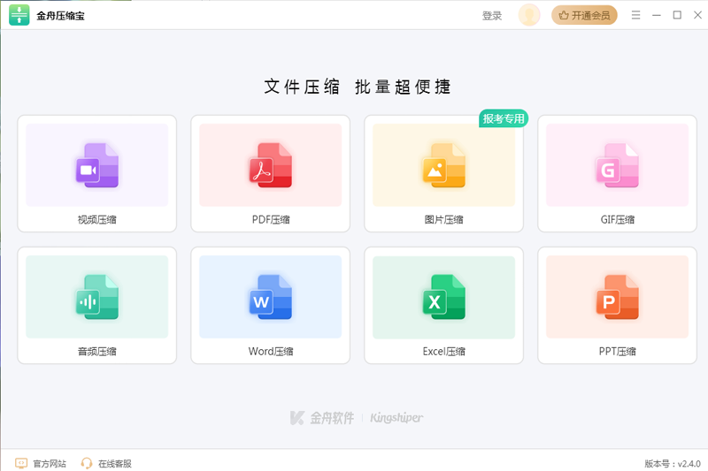Click the 报考专用 badge on image card

pyautogui.click(x=503, y=118)
